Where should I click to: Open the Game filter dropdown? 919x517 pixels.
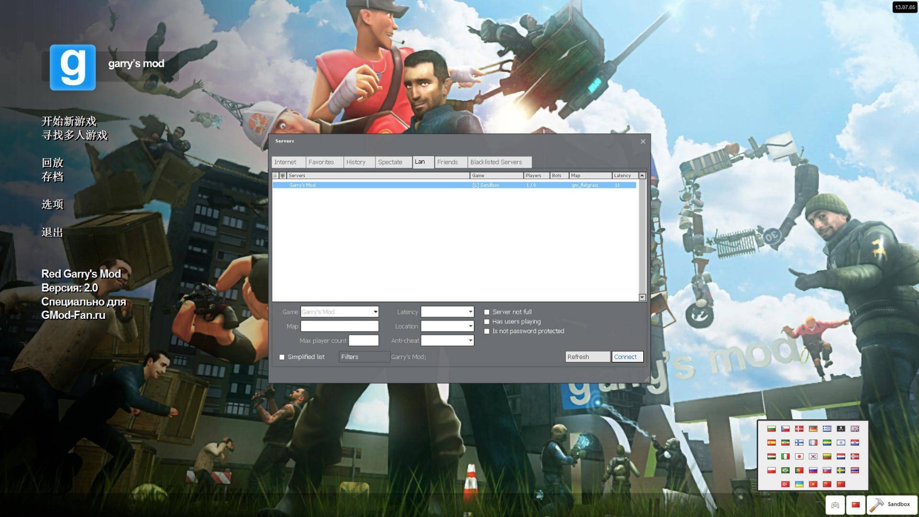339,312
